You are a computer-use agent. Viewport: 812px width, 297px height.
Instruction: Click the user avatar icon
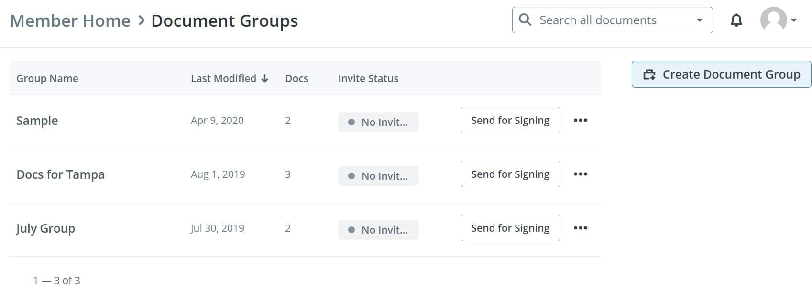tap(773, 20)
